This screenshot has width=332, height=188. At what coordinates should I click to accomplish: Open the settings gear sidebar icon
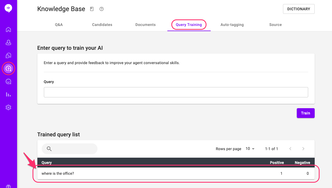[x=8, y=107]
